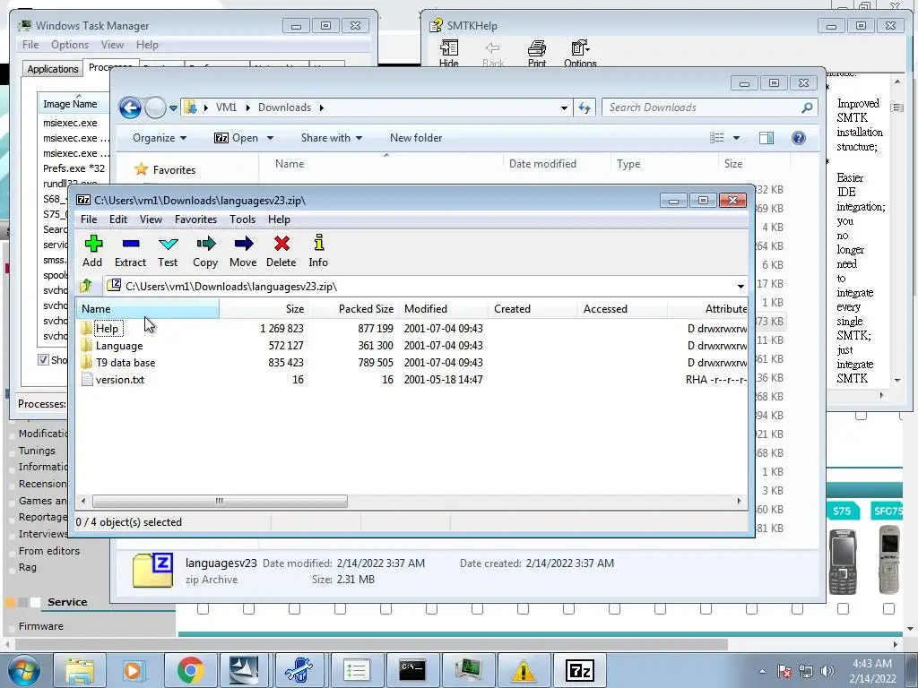Open the command prompt taskbar button
The image size is (918, 688).
coord(412,670)
